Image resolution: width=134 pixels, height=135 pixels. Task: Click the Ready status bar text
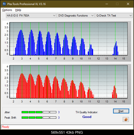pyautogui.click(x=6, y=127)
